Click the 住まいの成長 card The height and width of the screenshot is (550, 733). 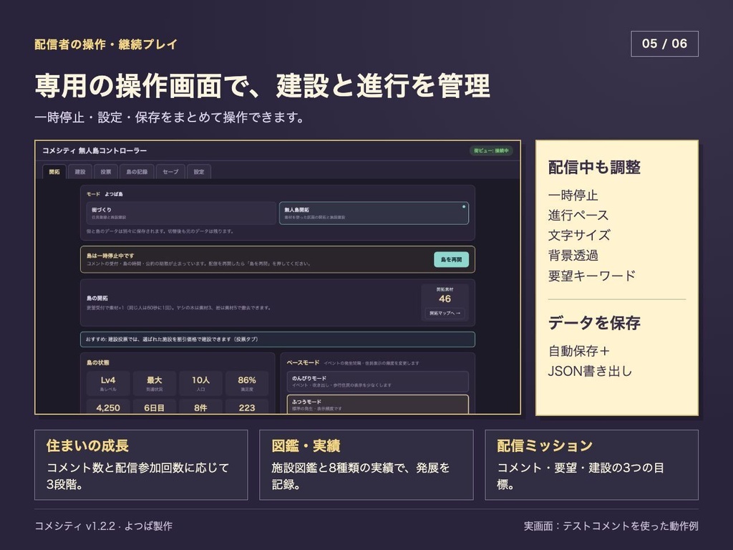tap(141, 465)
